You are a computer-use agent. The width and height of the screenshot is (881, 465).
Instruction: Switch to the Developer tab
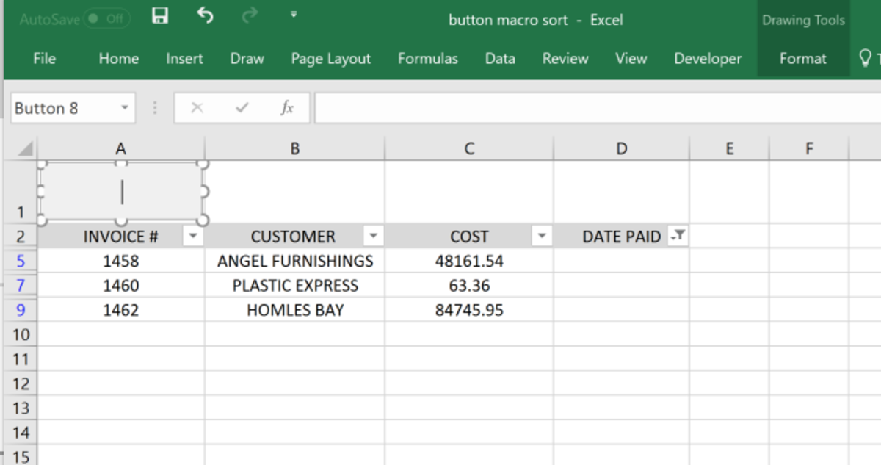pos(707,59)
